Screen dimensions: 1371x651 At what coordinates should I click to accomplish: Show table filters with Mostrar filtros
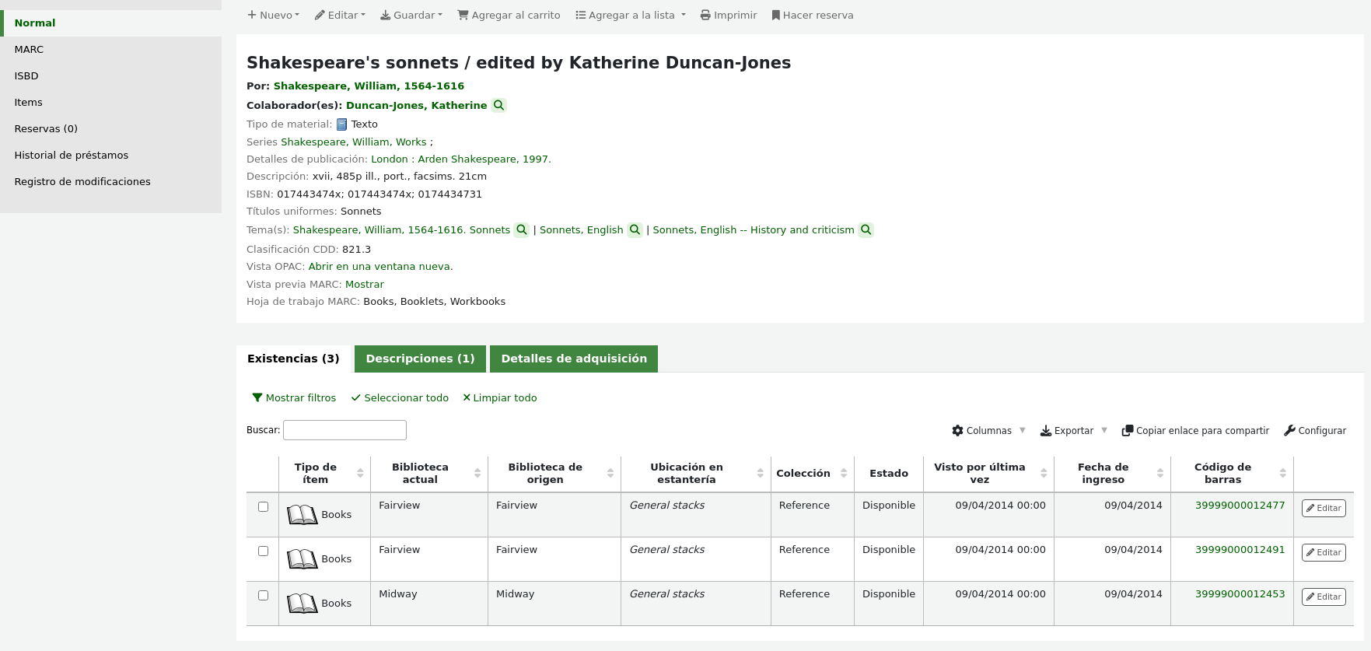coord(294,397)
